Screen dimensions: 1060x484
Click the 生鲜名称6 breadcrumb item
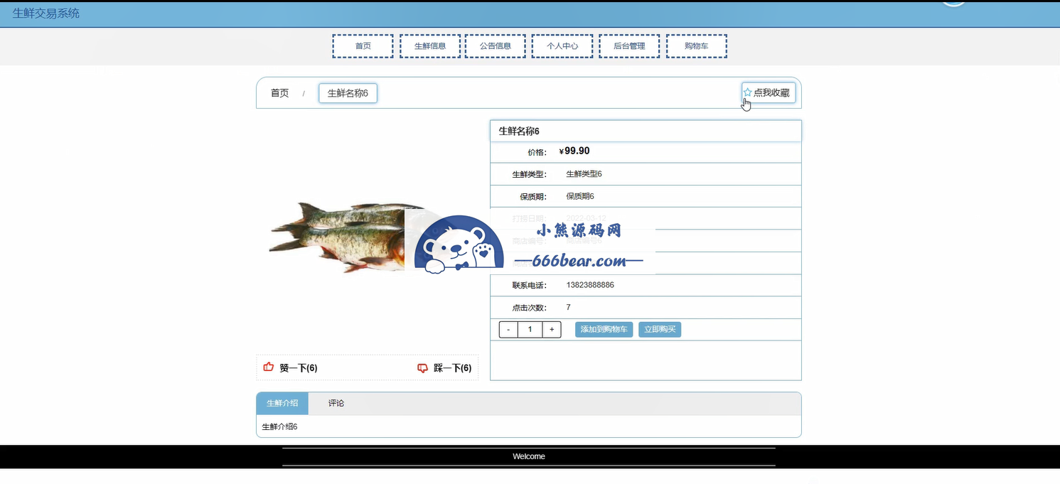coord(348,93)
